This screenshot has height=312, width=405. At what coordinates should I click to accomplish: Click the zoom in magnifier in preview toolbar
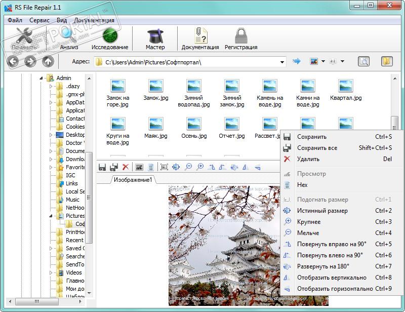point(200,167)
